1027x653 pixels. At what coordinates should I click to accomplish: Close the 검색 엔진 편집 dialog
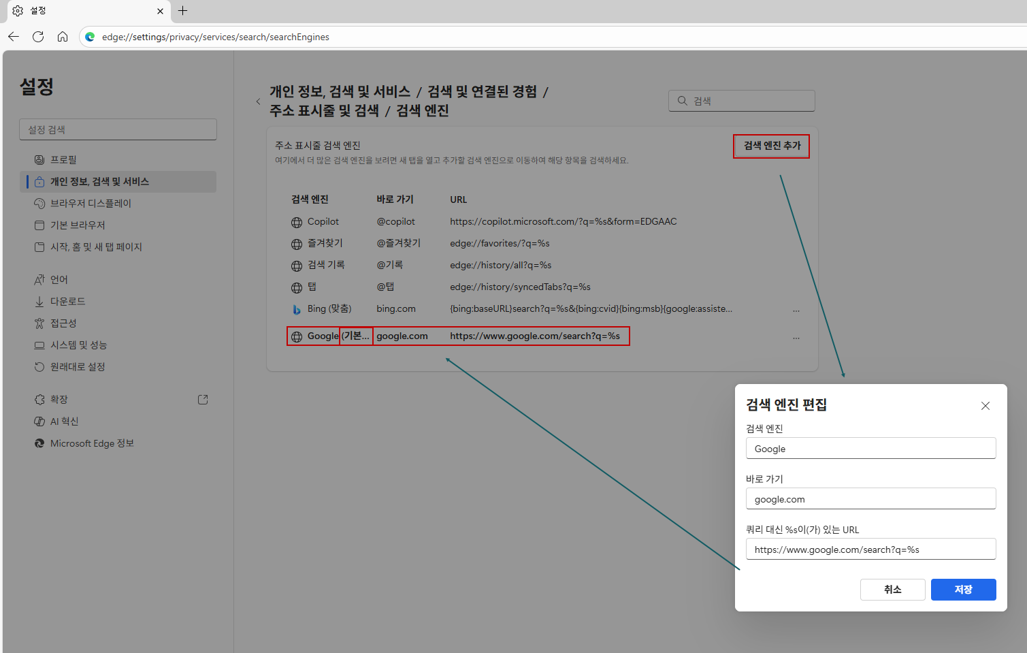985,406
